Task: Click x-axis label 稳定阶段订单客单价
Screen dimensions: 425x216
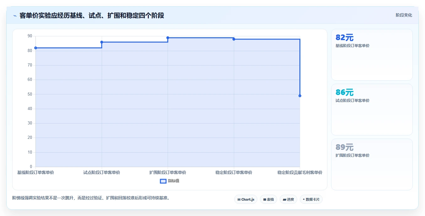Action: [234, 172]
